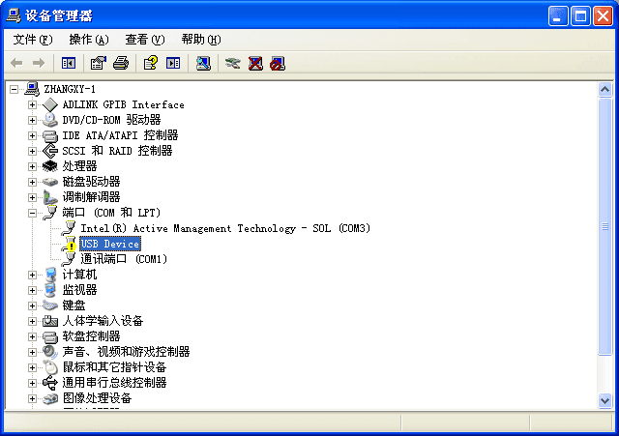Collapse the 端口 (COM 和 LPT) node
This screenshot has width=619, height=436.
[x=32, y=213]
